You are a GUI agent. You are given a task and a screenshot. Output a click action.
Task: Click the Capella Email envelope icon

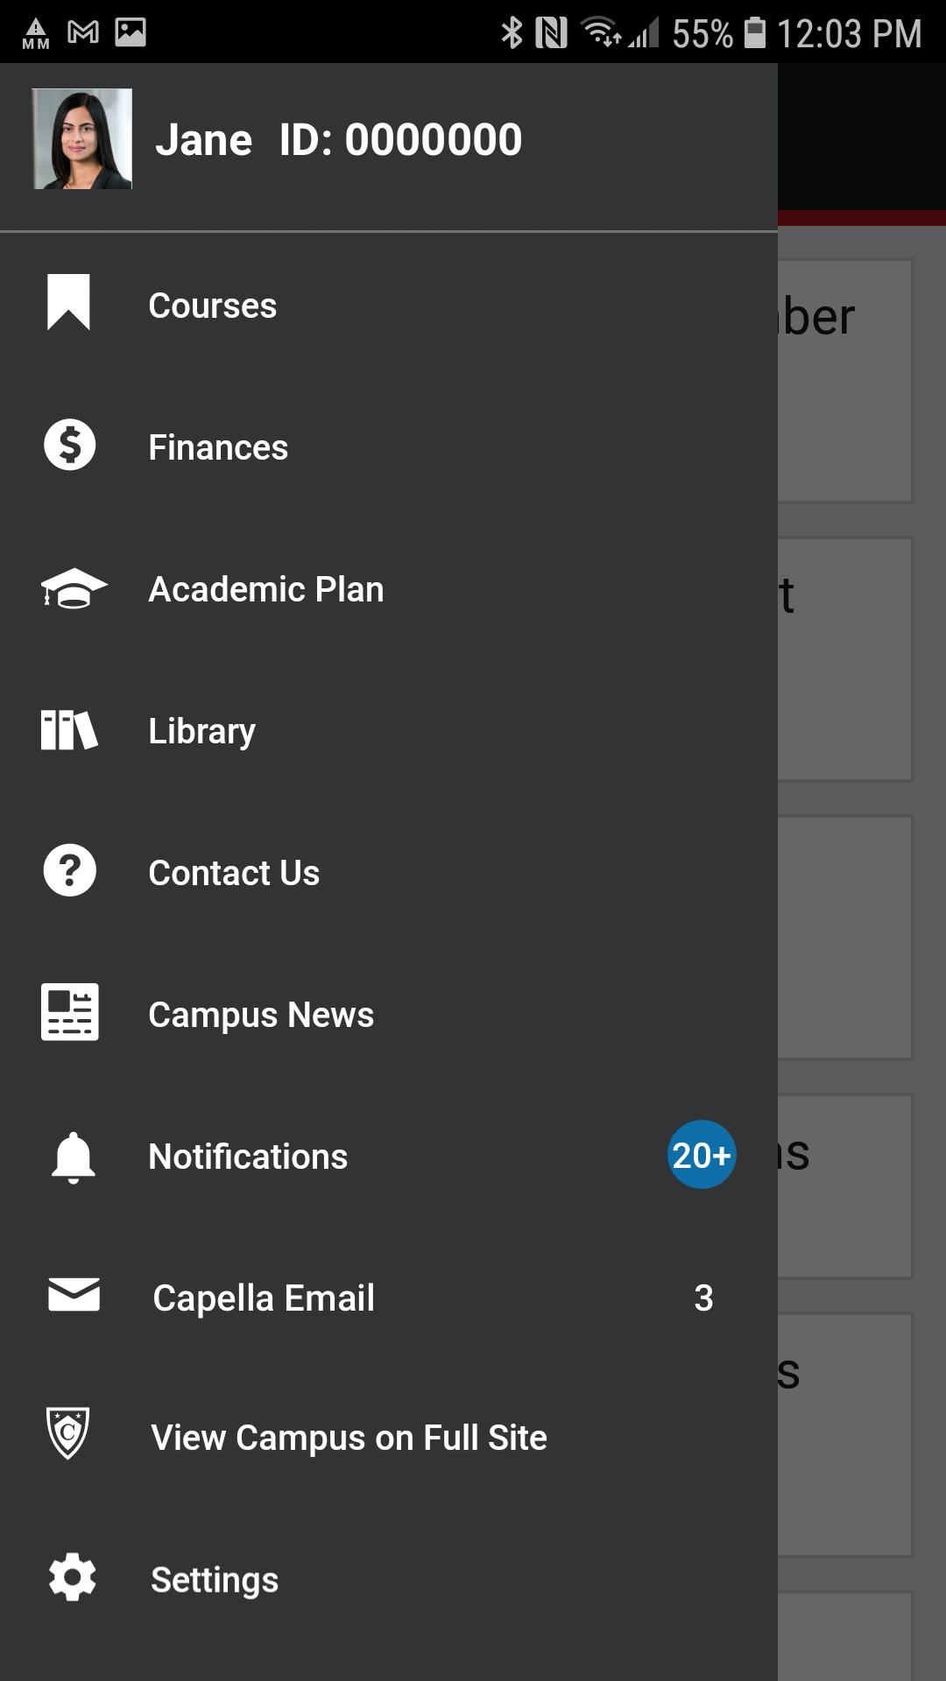(x=74, y=1295)
